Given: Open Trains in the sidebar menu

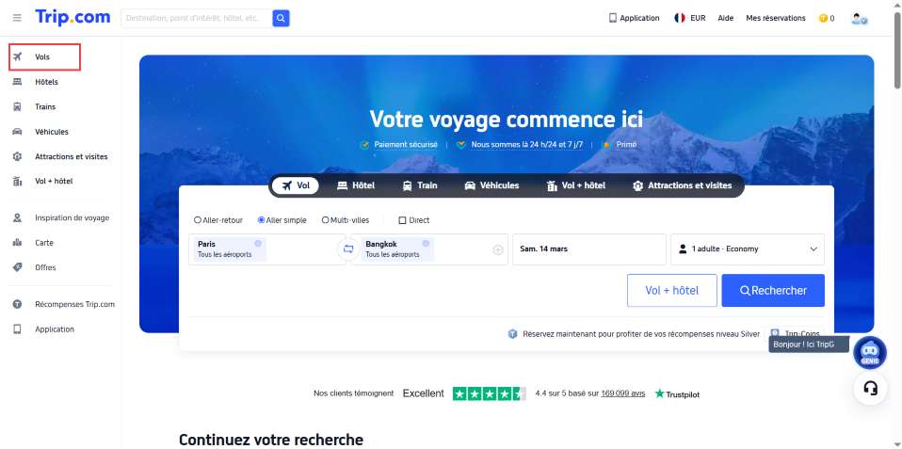Looking at the screenshot, I should tap(45, 107).
